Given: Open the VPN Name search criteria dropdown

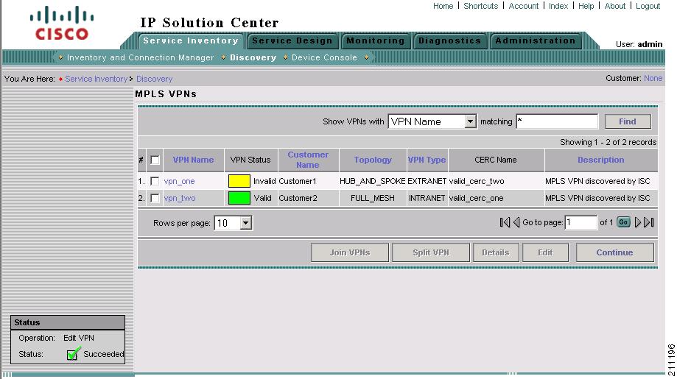Looking at the screenshot, I should 432,121.
